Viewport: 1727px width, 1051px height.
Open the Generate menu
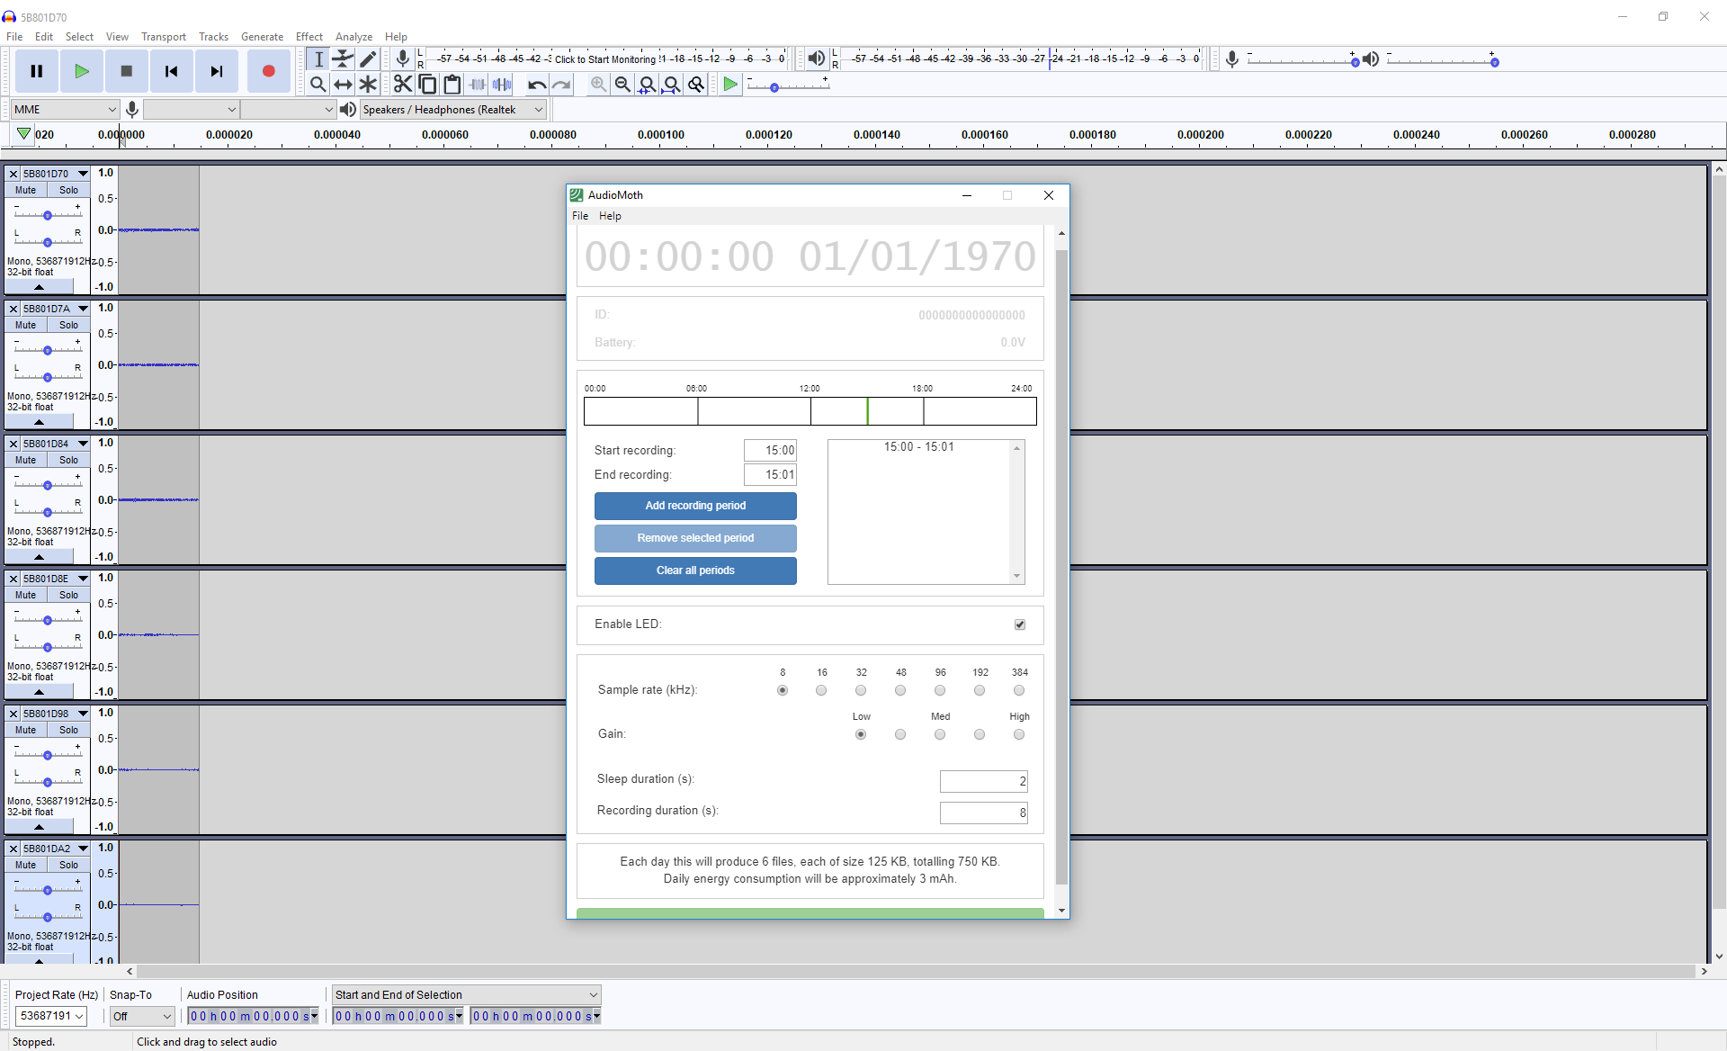[x=262, y=37]
